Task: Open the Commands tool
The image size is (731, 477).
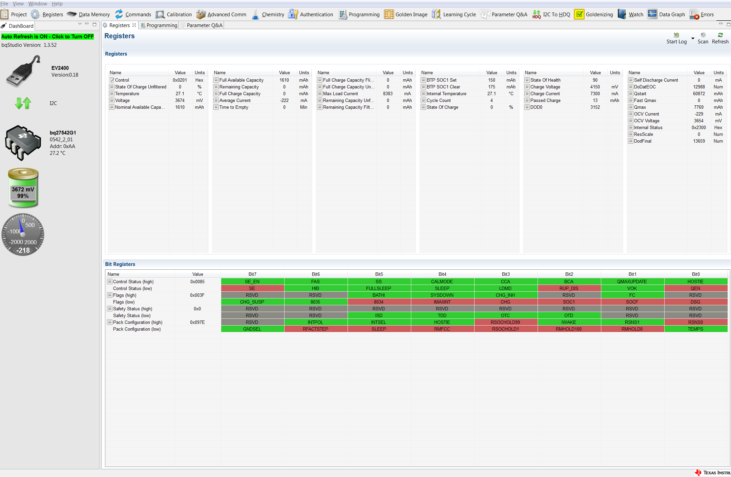Action: 119,14
